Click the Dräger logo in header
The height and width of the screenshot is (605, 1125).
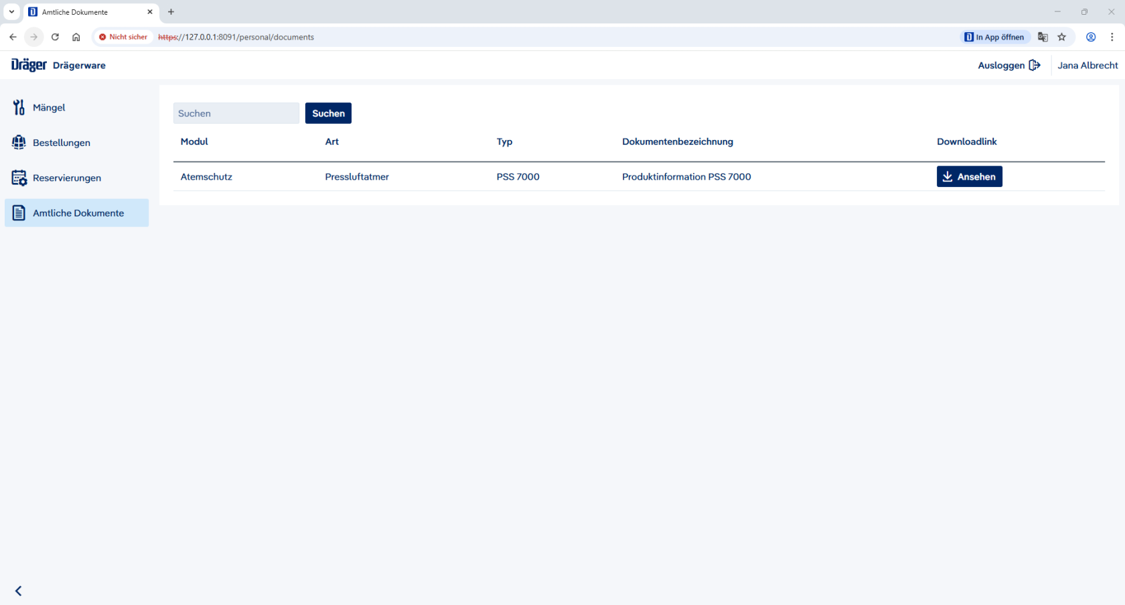click(29, 65)
